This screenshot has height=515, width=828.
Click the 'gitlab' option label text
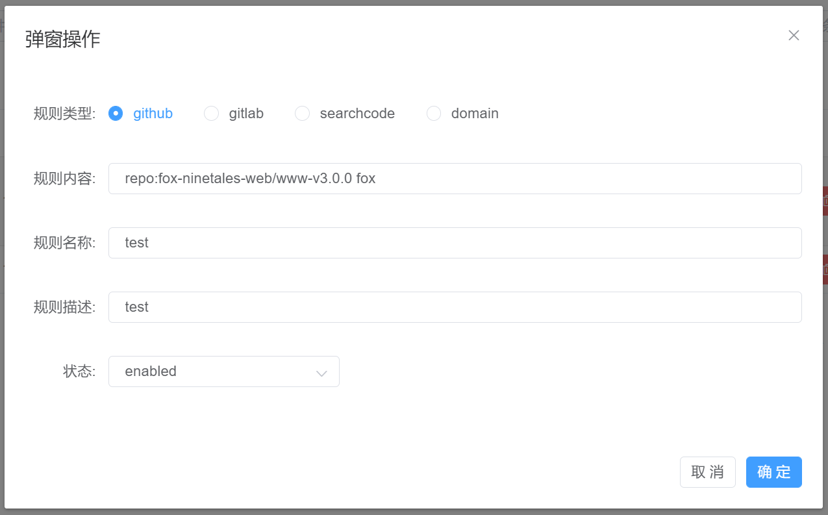point(246,114)
